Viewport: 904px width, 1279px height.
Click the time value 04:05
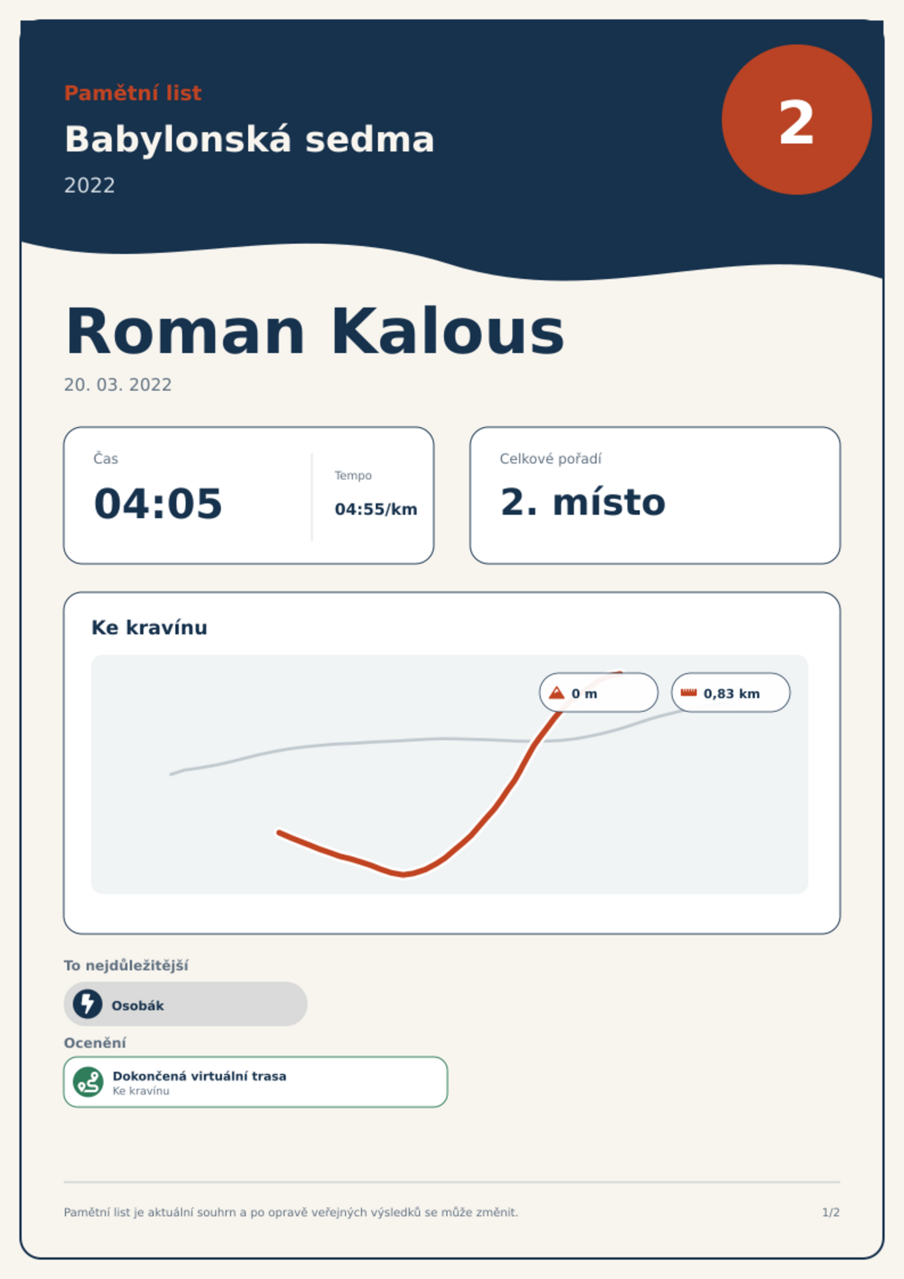tap(158, 503)
